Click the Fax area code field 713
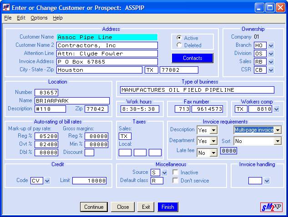 (x=182, y=109)
